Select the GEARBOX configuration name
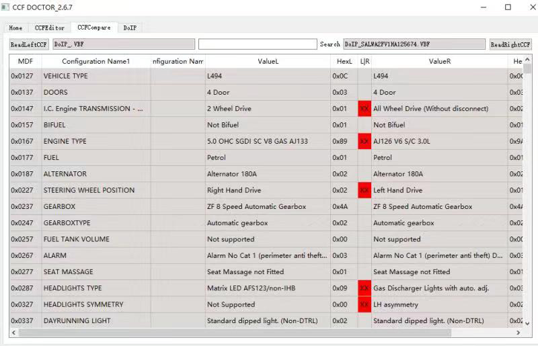This screenshot has height=346, width=538. pos(59,206)
